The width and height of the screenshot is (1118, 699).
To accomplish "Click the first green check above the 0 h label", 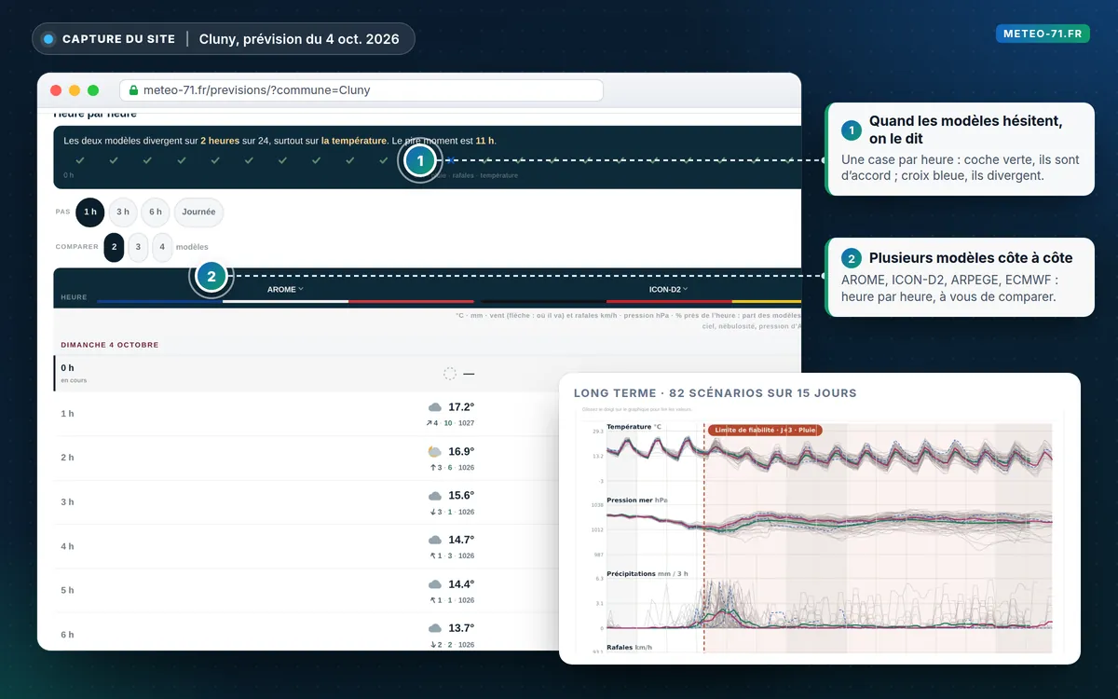I will click(80, 160).
